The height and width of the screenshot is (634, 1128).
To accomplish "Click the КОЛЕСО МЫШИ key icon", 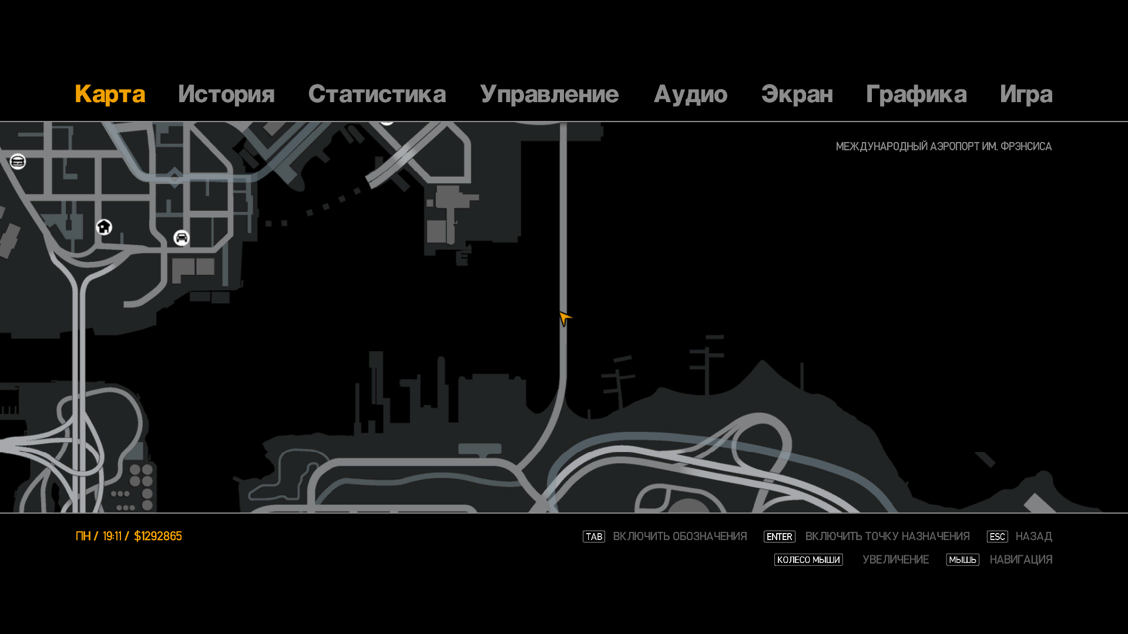I will (808, 560).
